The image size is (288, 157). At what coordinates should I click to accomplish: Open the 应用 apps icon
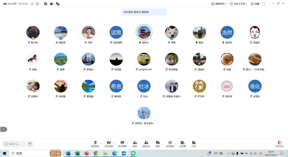(x=194, y=144)
